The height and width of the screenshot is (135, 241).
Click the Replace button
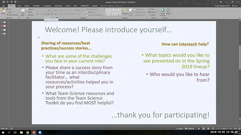(153, 12)
